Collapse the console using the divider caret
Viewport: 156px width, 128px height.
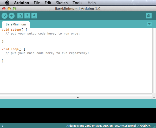(x=78, y=97)
